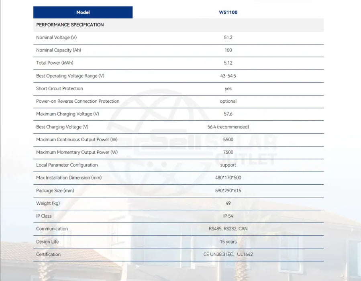Click the Maximum Charging Voltage value 57.6
Screen dimensions: 361x281
tap(228, 114)
